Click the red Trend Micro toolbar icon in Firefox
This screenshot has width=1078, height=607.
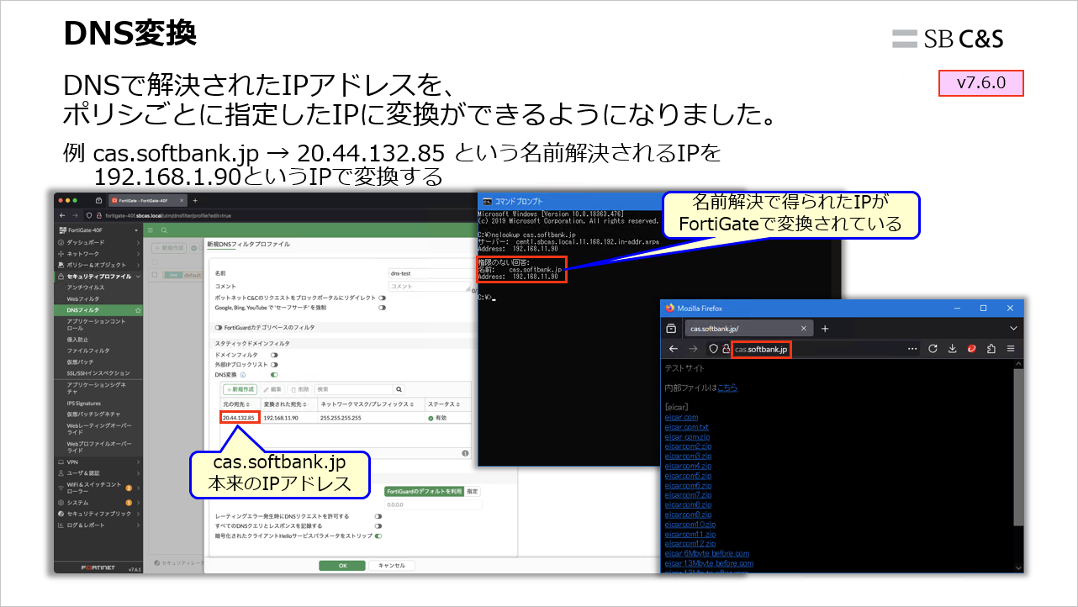point(972,349)
